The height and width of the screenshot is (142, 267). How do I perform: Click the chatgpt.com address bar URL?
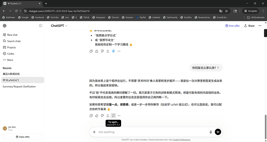[59, 11]
